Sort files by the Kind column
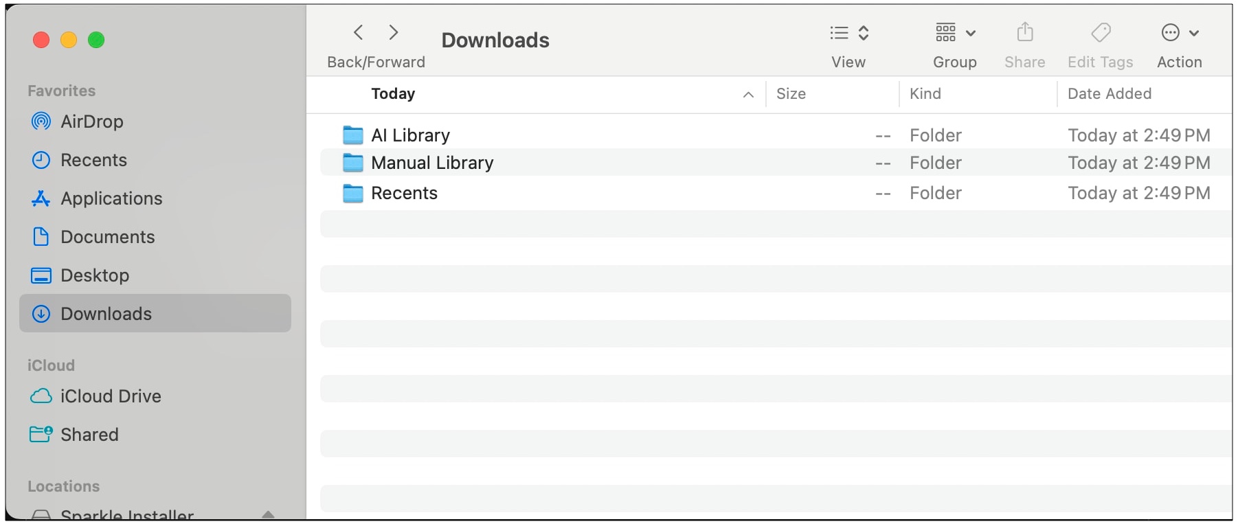Screen dimensions: 1238x526 pos(925,94)
